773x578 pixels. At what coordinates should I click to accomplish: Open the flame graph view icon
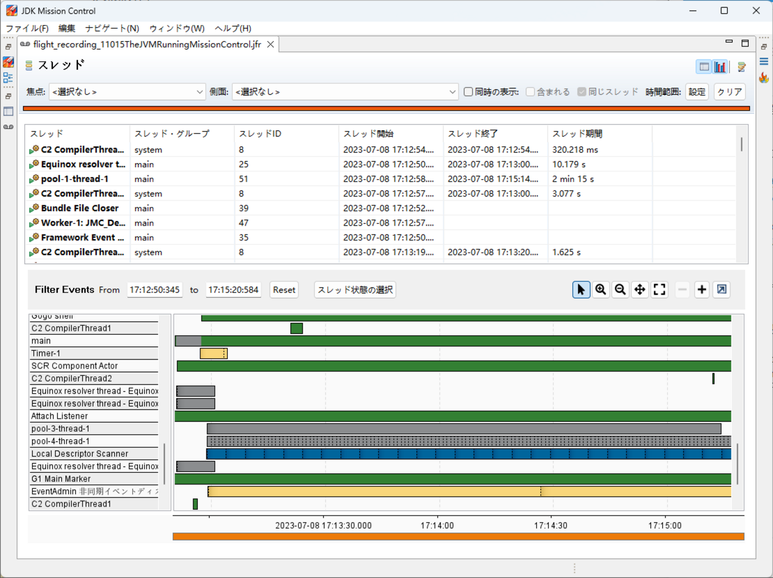click(764, 78)
